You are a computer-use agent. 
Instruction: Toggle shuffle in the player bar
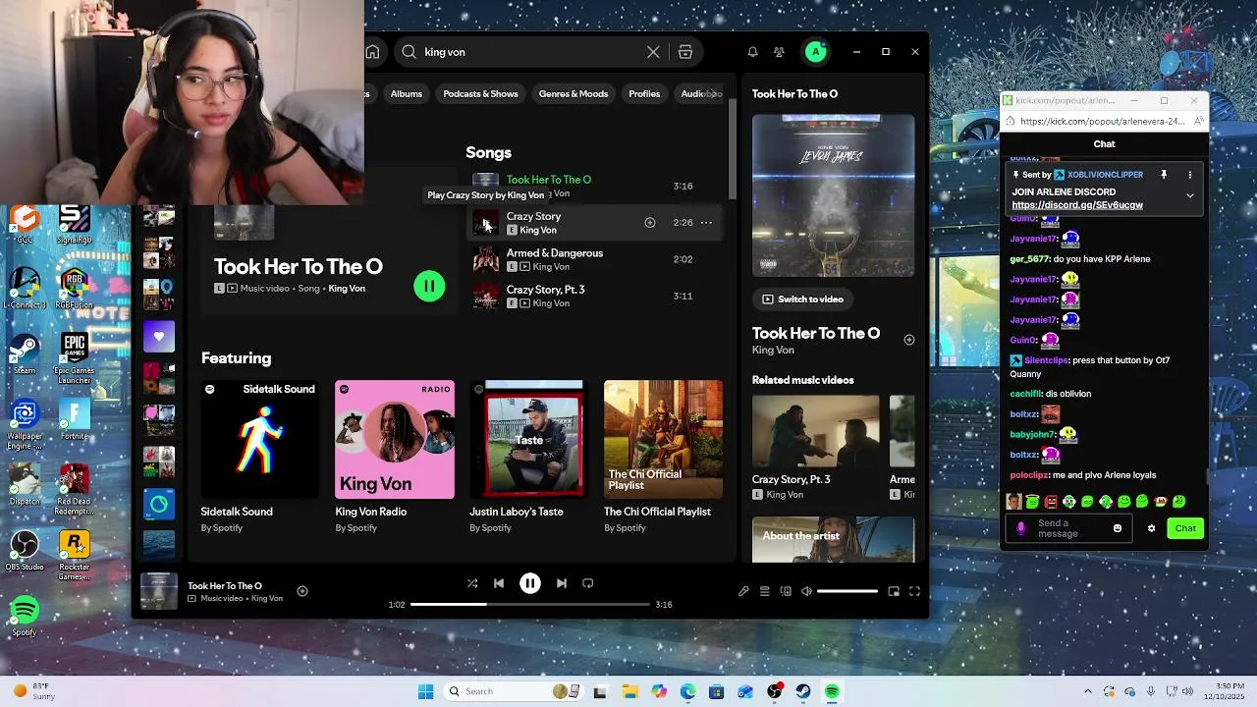(x=472, y=583)
